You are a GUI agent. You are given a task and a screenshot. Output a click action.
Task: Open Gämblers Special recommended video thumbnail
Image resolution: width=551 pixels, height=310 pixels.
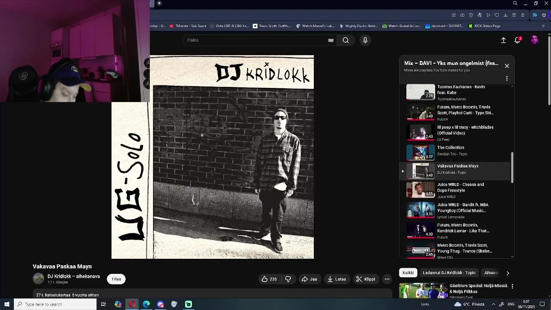(x=422, y=291)
